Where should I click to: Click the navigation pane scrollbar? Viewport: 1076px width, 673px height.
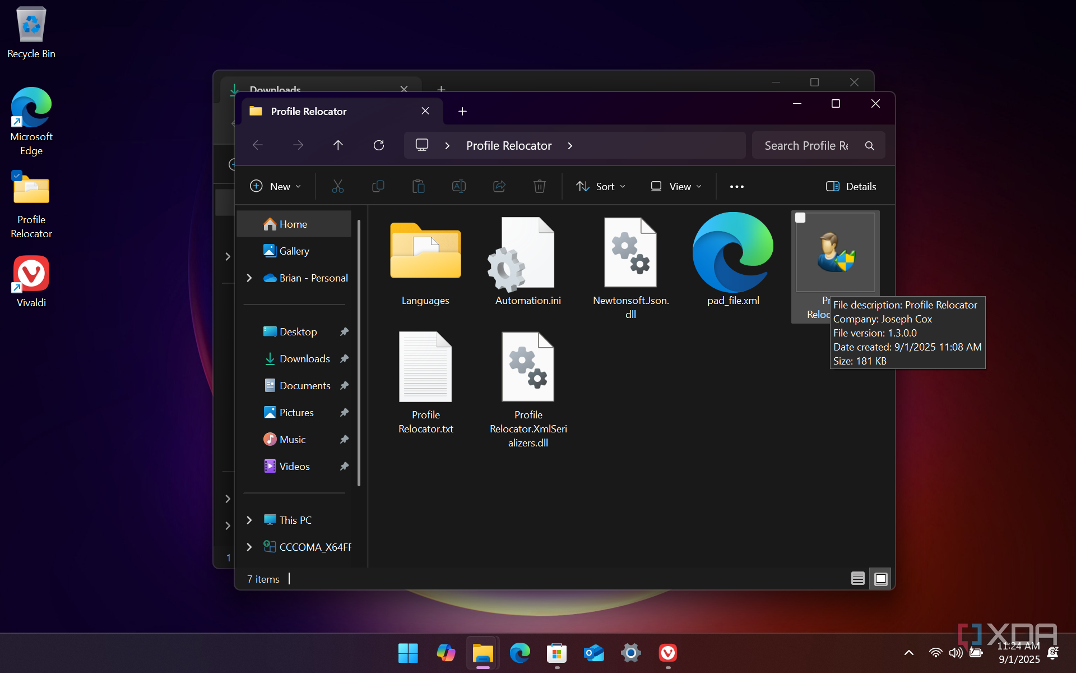pyautogui.click(x=359, y=353)
